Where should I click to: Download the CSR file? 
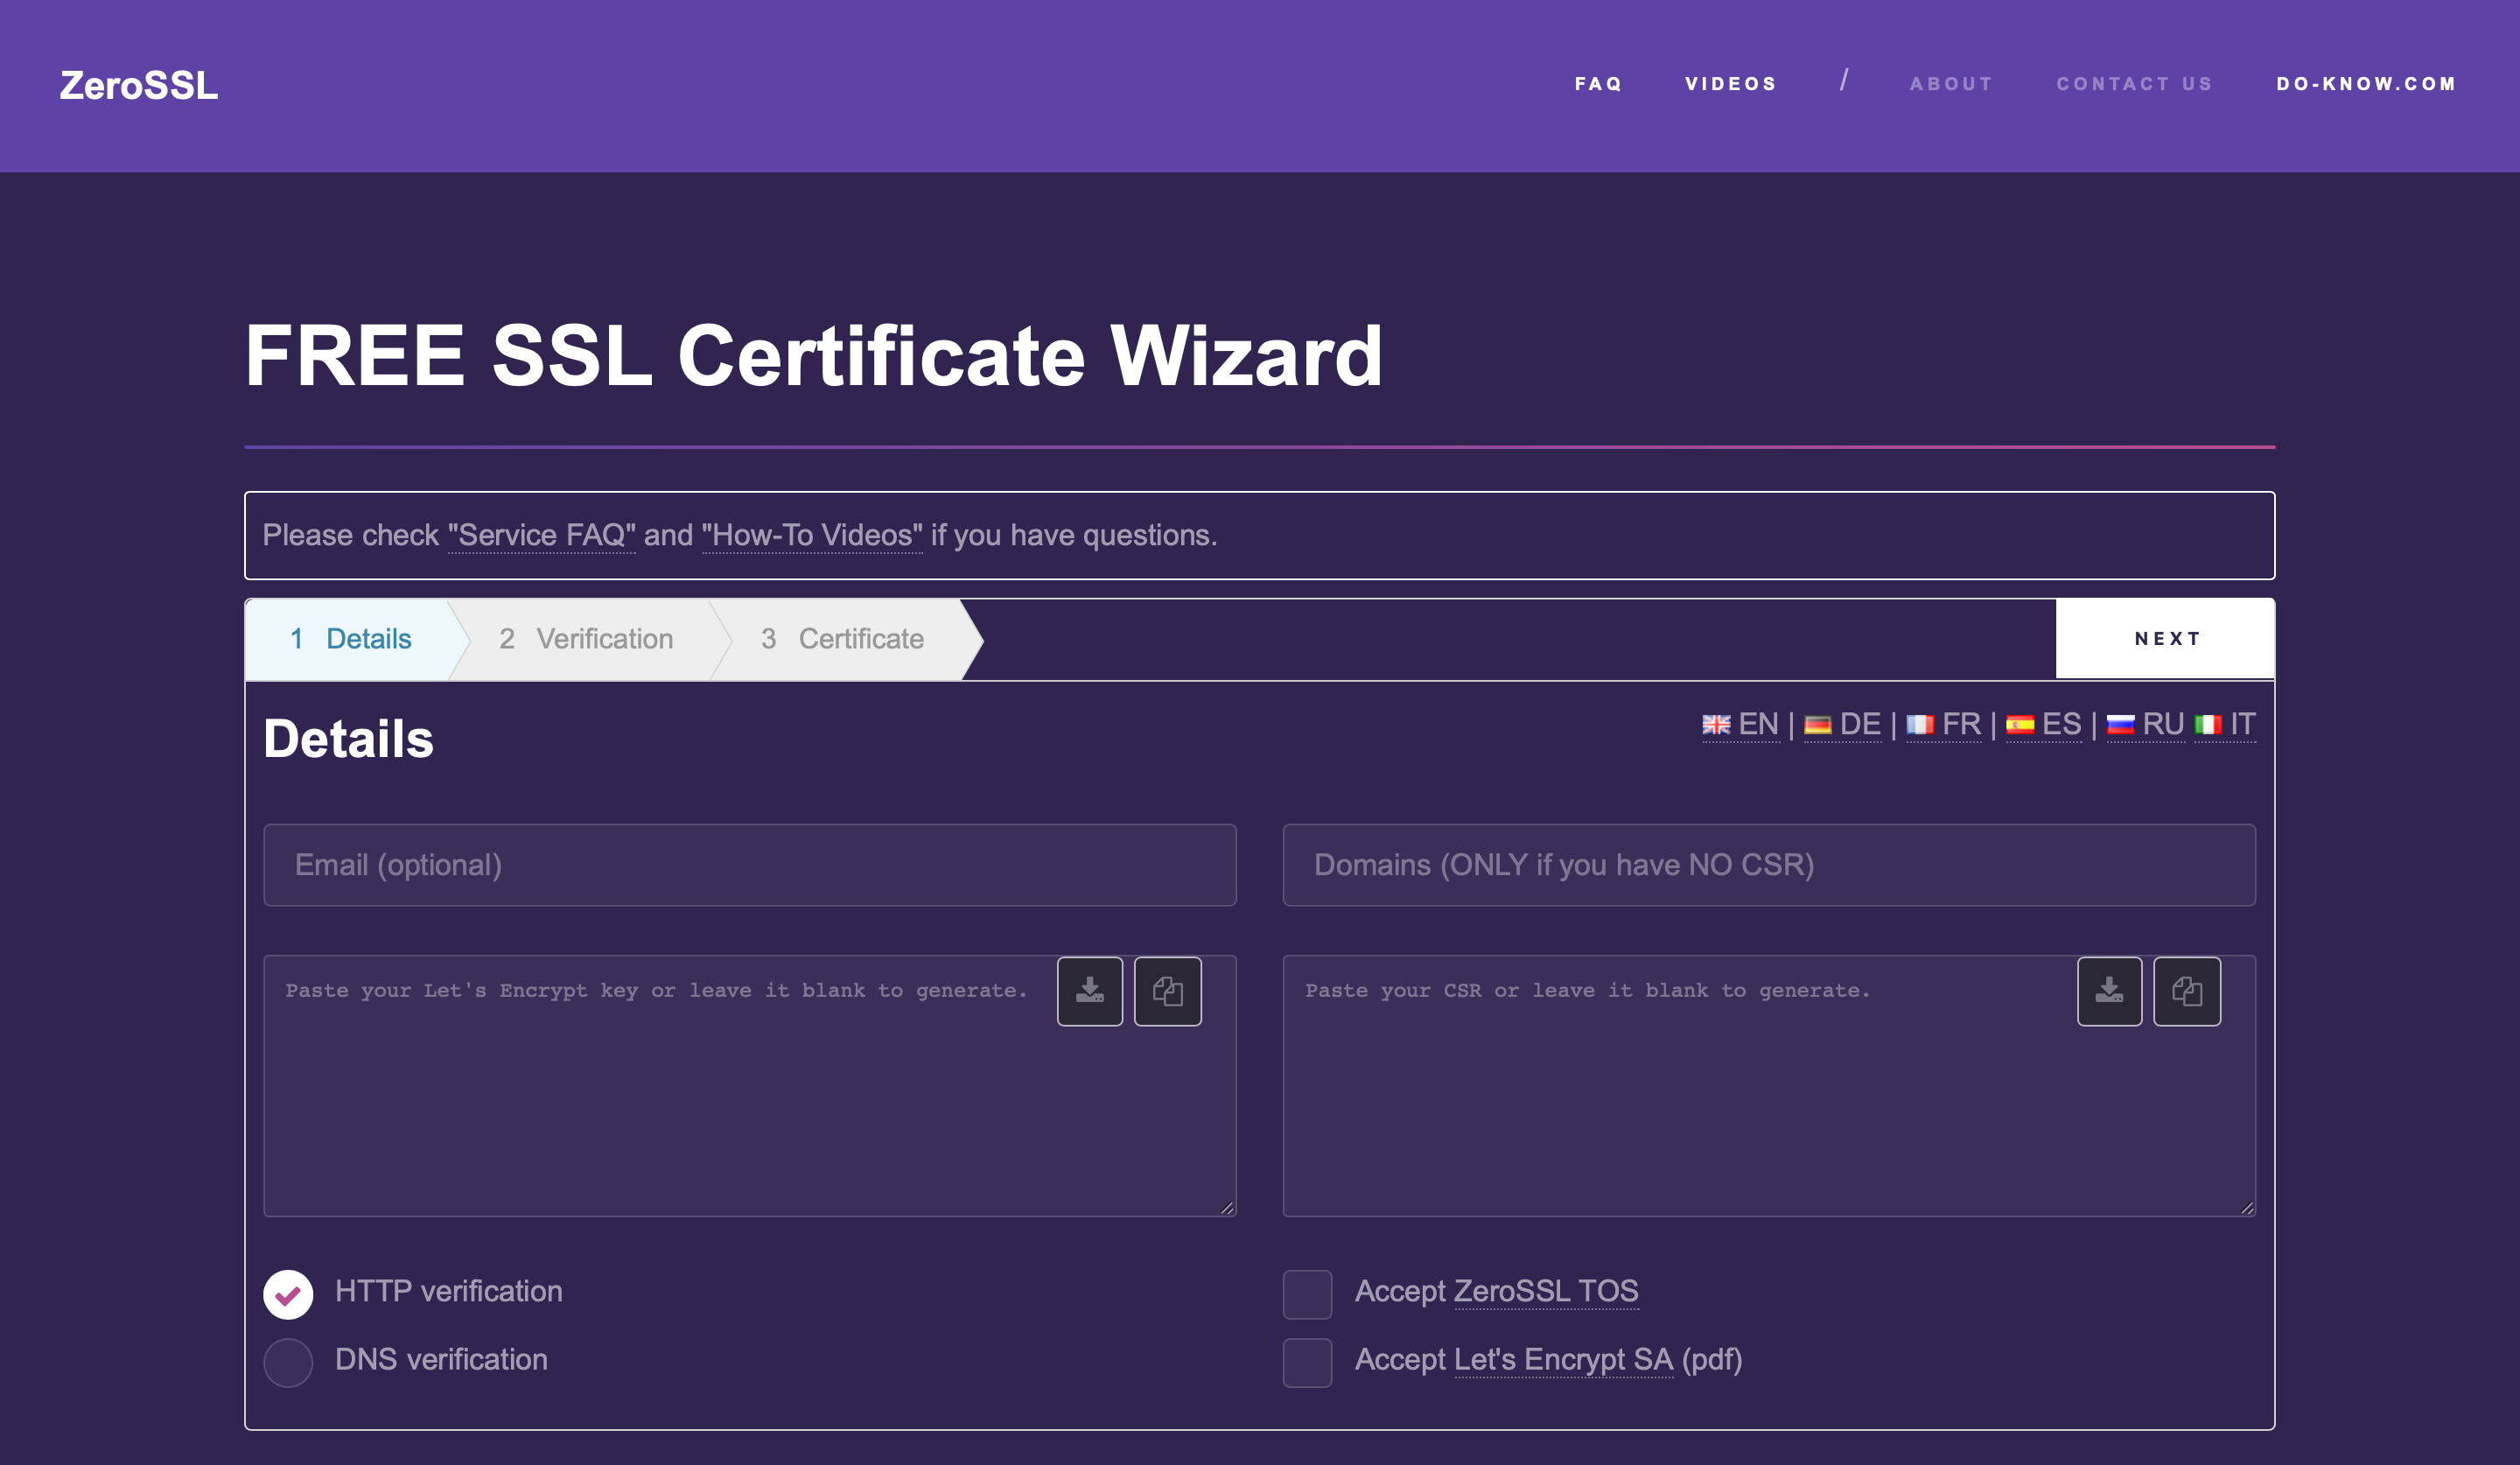pyautogui.click(x=2109, y=991)
